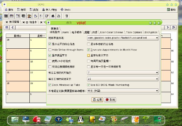Switch to User Color Scheme tab
The height and width of the screenshot is (126, 182).
point(111,32)
